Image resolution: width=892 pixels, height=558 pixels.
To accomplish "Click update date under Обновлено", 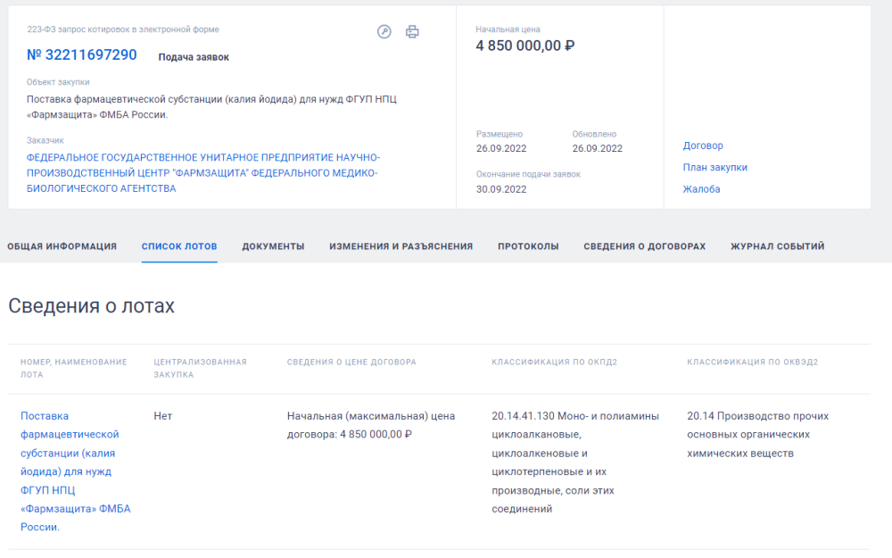I will point(598,148).
